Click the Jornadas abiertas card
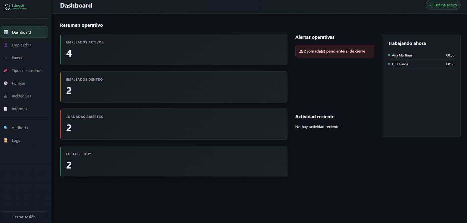The height and width of the screenshot is (223, 467). point(174,124)
